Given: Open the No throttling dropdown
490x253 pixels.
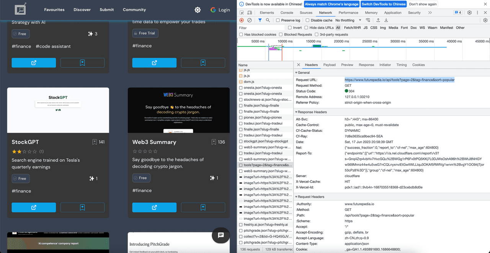Looking at the screenshot, I should tap(348, 20).
